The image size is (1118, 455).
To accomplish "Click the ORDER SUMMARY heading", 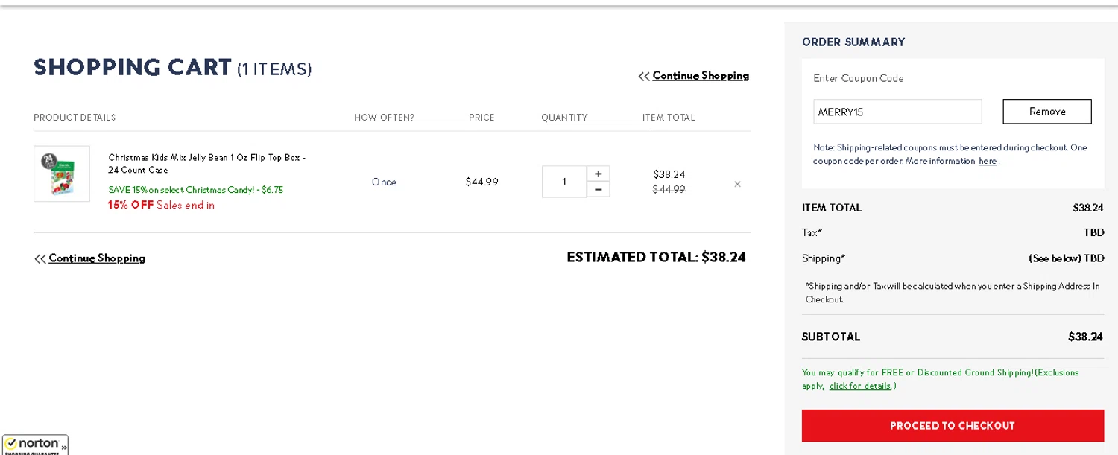I will [853, 42].
